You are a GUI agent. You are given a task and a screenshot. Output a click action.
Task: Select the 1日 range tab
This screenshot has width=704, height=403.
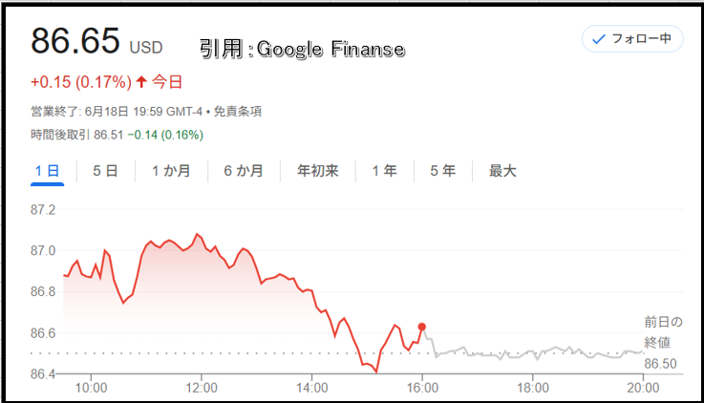point(47,171)
